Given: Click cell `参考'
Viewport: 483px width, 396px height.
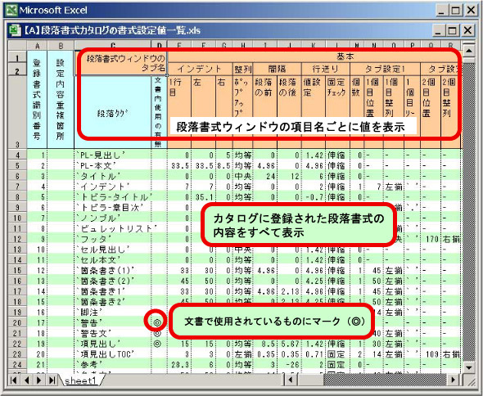Looking at the screenshot, I should point(113,365).
